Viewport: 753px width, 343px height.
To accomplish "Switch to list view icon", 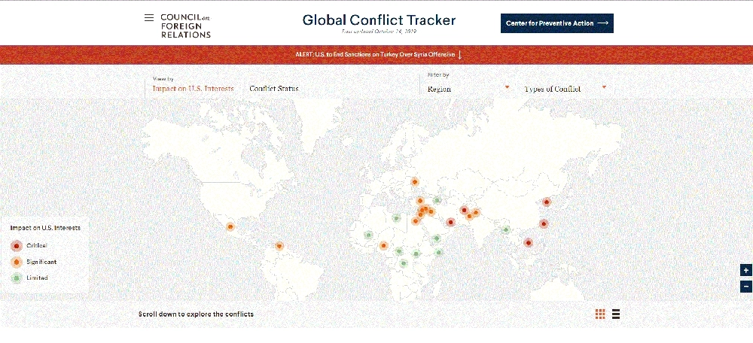I will tap(616, 314).
